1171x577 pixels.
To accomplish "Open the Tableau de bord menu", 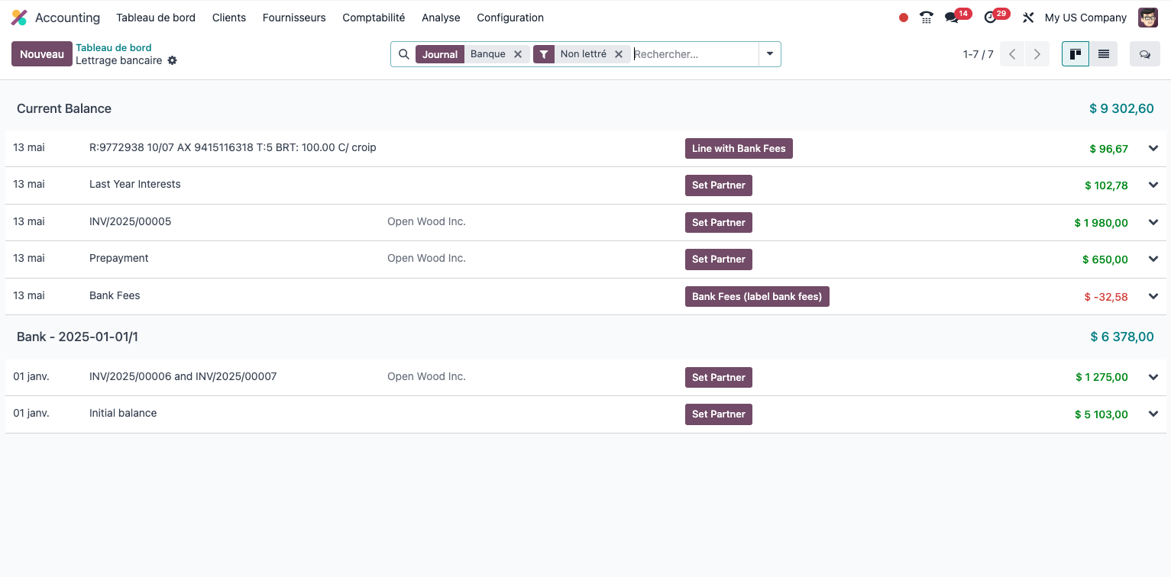I will click(156, 18).
